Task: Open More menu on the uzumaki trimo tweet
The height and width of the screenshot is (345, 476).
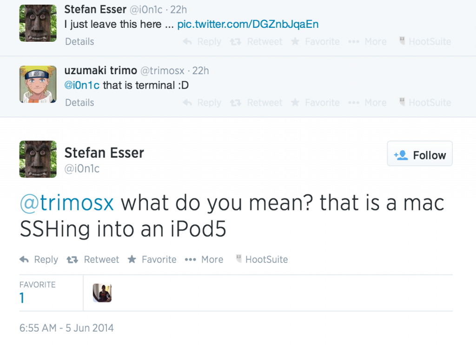Action: (x=367, y=102)
